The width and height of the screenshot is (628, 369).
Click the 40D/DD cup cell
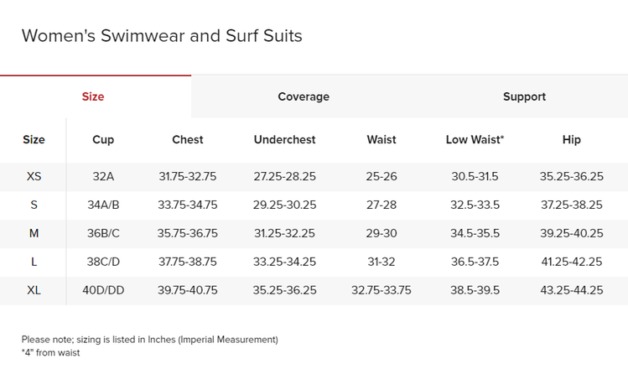(x=103, y=290)
